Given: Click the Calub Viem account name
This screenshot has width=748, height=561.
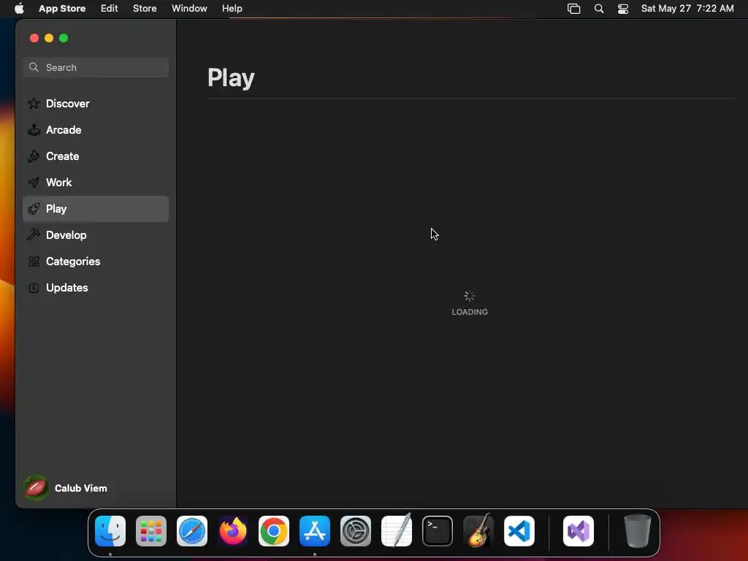Looking at the screenshot, I should (80, 488).
